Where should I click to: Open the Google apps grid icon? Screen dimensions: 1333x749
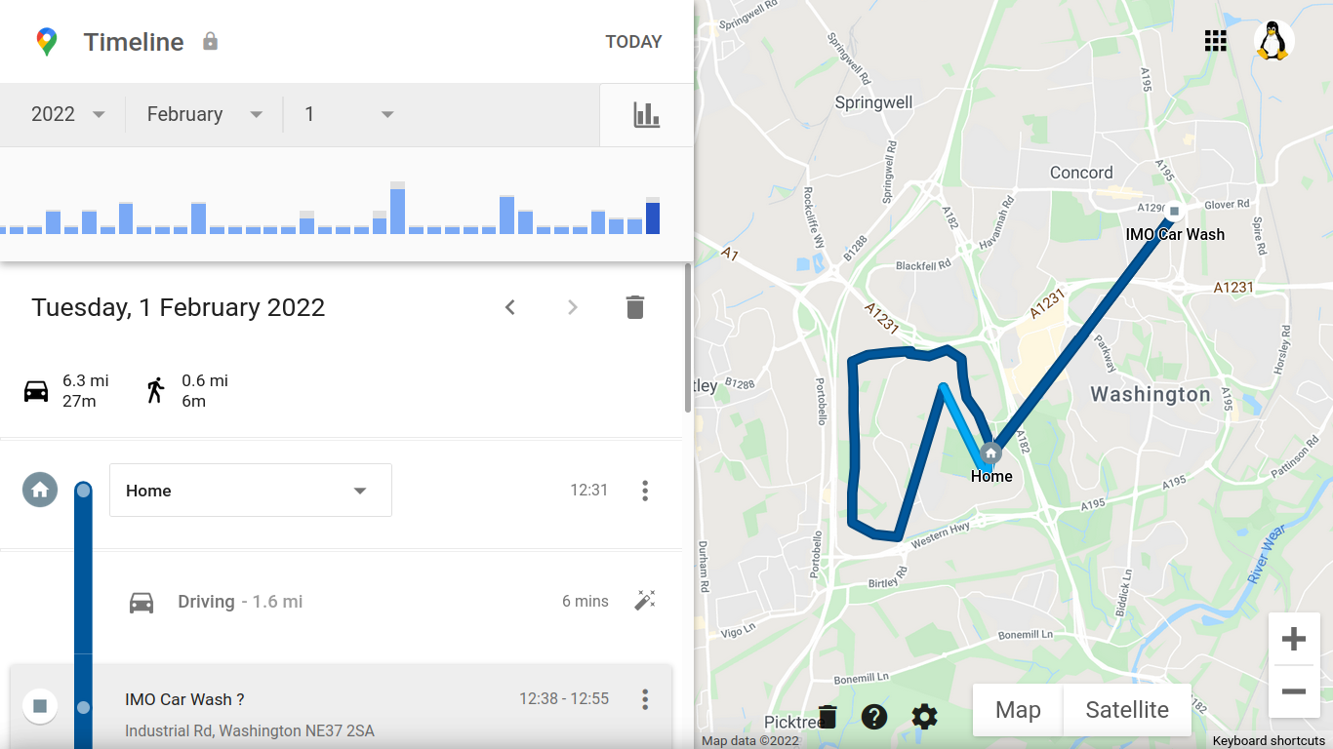click(x=1215, y=40)
